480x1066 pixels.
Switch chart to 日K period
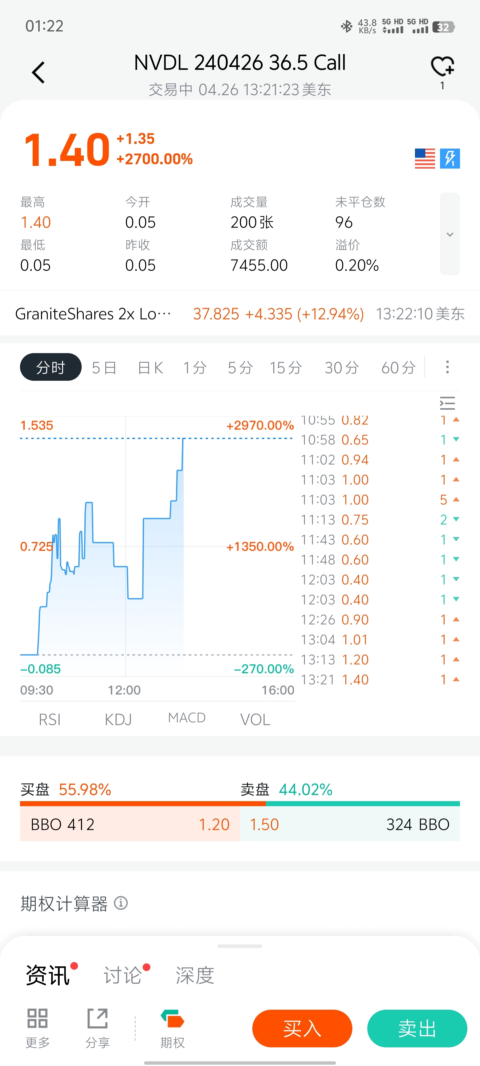coord(150,367)
